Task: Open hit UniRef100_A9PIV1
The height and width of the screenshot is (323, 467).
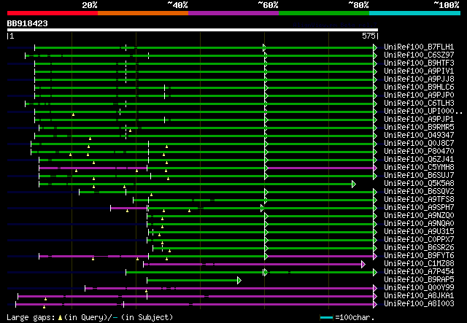Action: [419, 71]
